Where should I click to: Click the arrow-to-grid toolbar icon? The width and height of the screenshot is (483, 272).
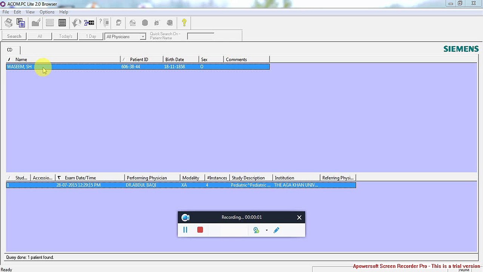(89, 23)
